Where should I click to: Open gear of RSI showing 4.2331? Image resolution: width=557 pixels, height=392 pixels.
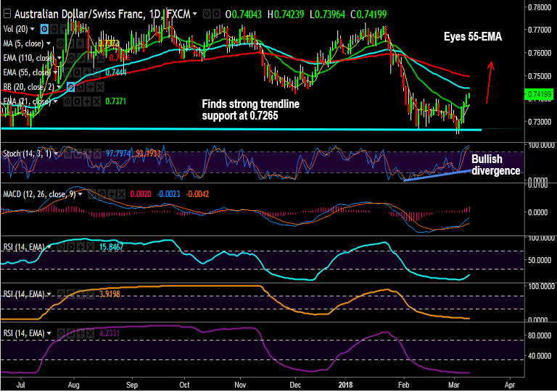pos(70,333)
